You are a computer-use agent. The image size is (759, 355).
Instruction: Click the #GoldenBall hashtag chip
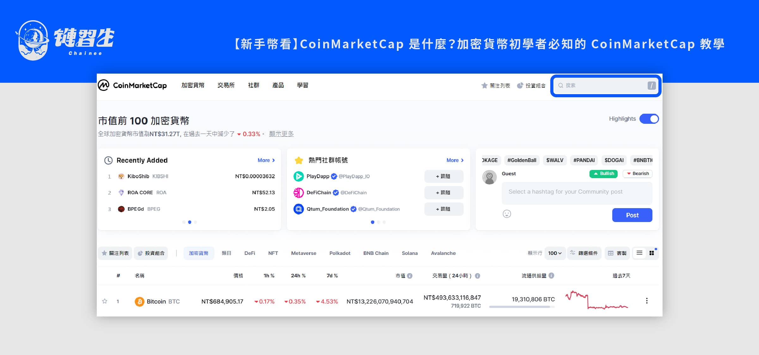click(x=522, y=160)
